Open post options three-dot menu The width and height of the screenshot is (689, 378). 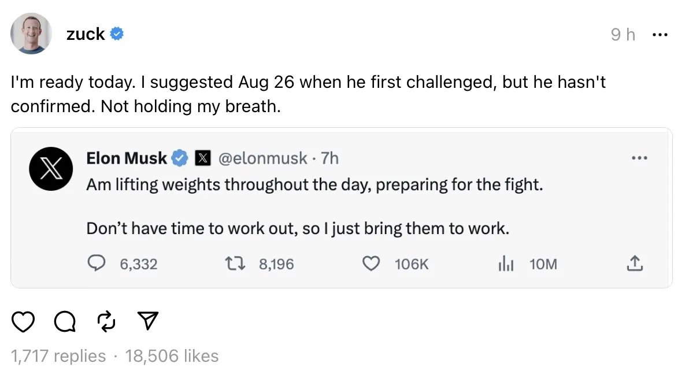click(660, 35)
